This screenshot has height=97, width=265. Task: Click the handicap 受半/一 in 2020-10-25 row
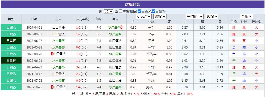tap(151, 87)
